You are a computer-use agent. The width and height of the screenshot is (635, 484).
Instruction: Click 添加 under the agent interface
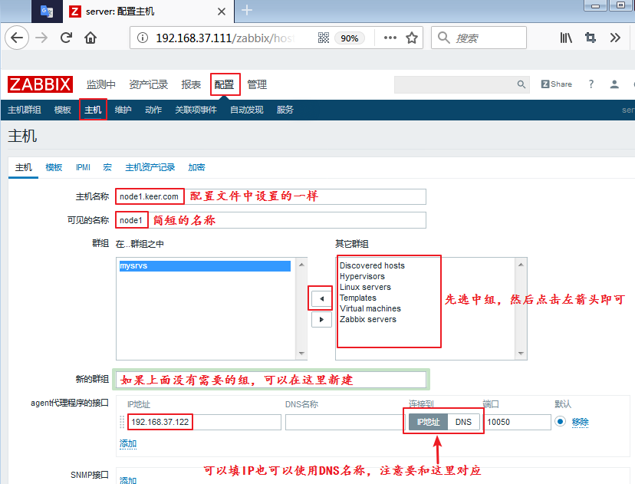(128, 443)
